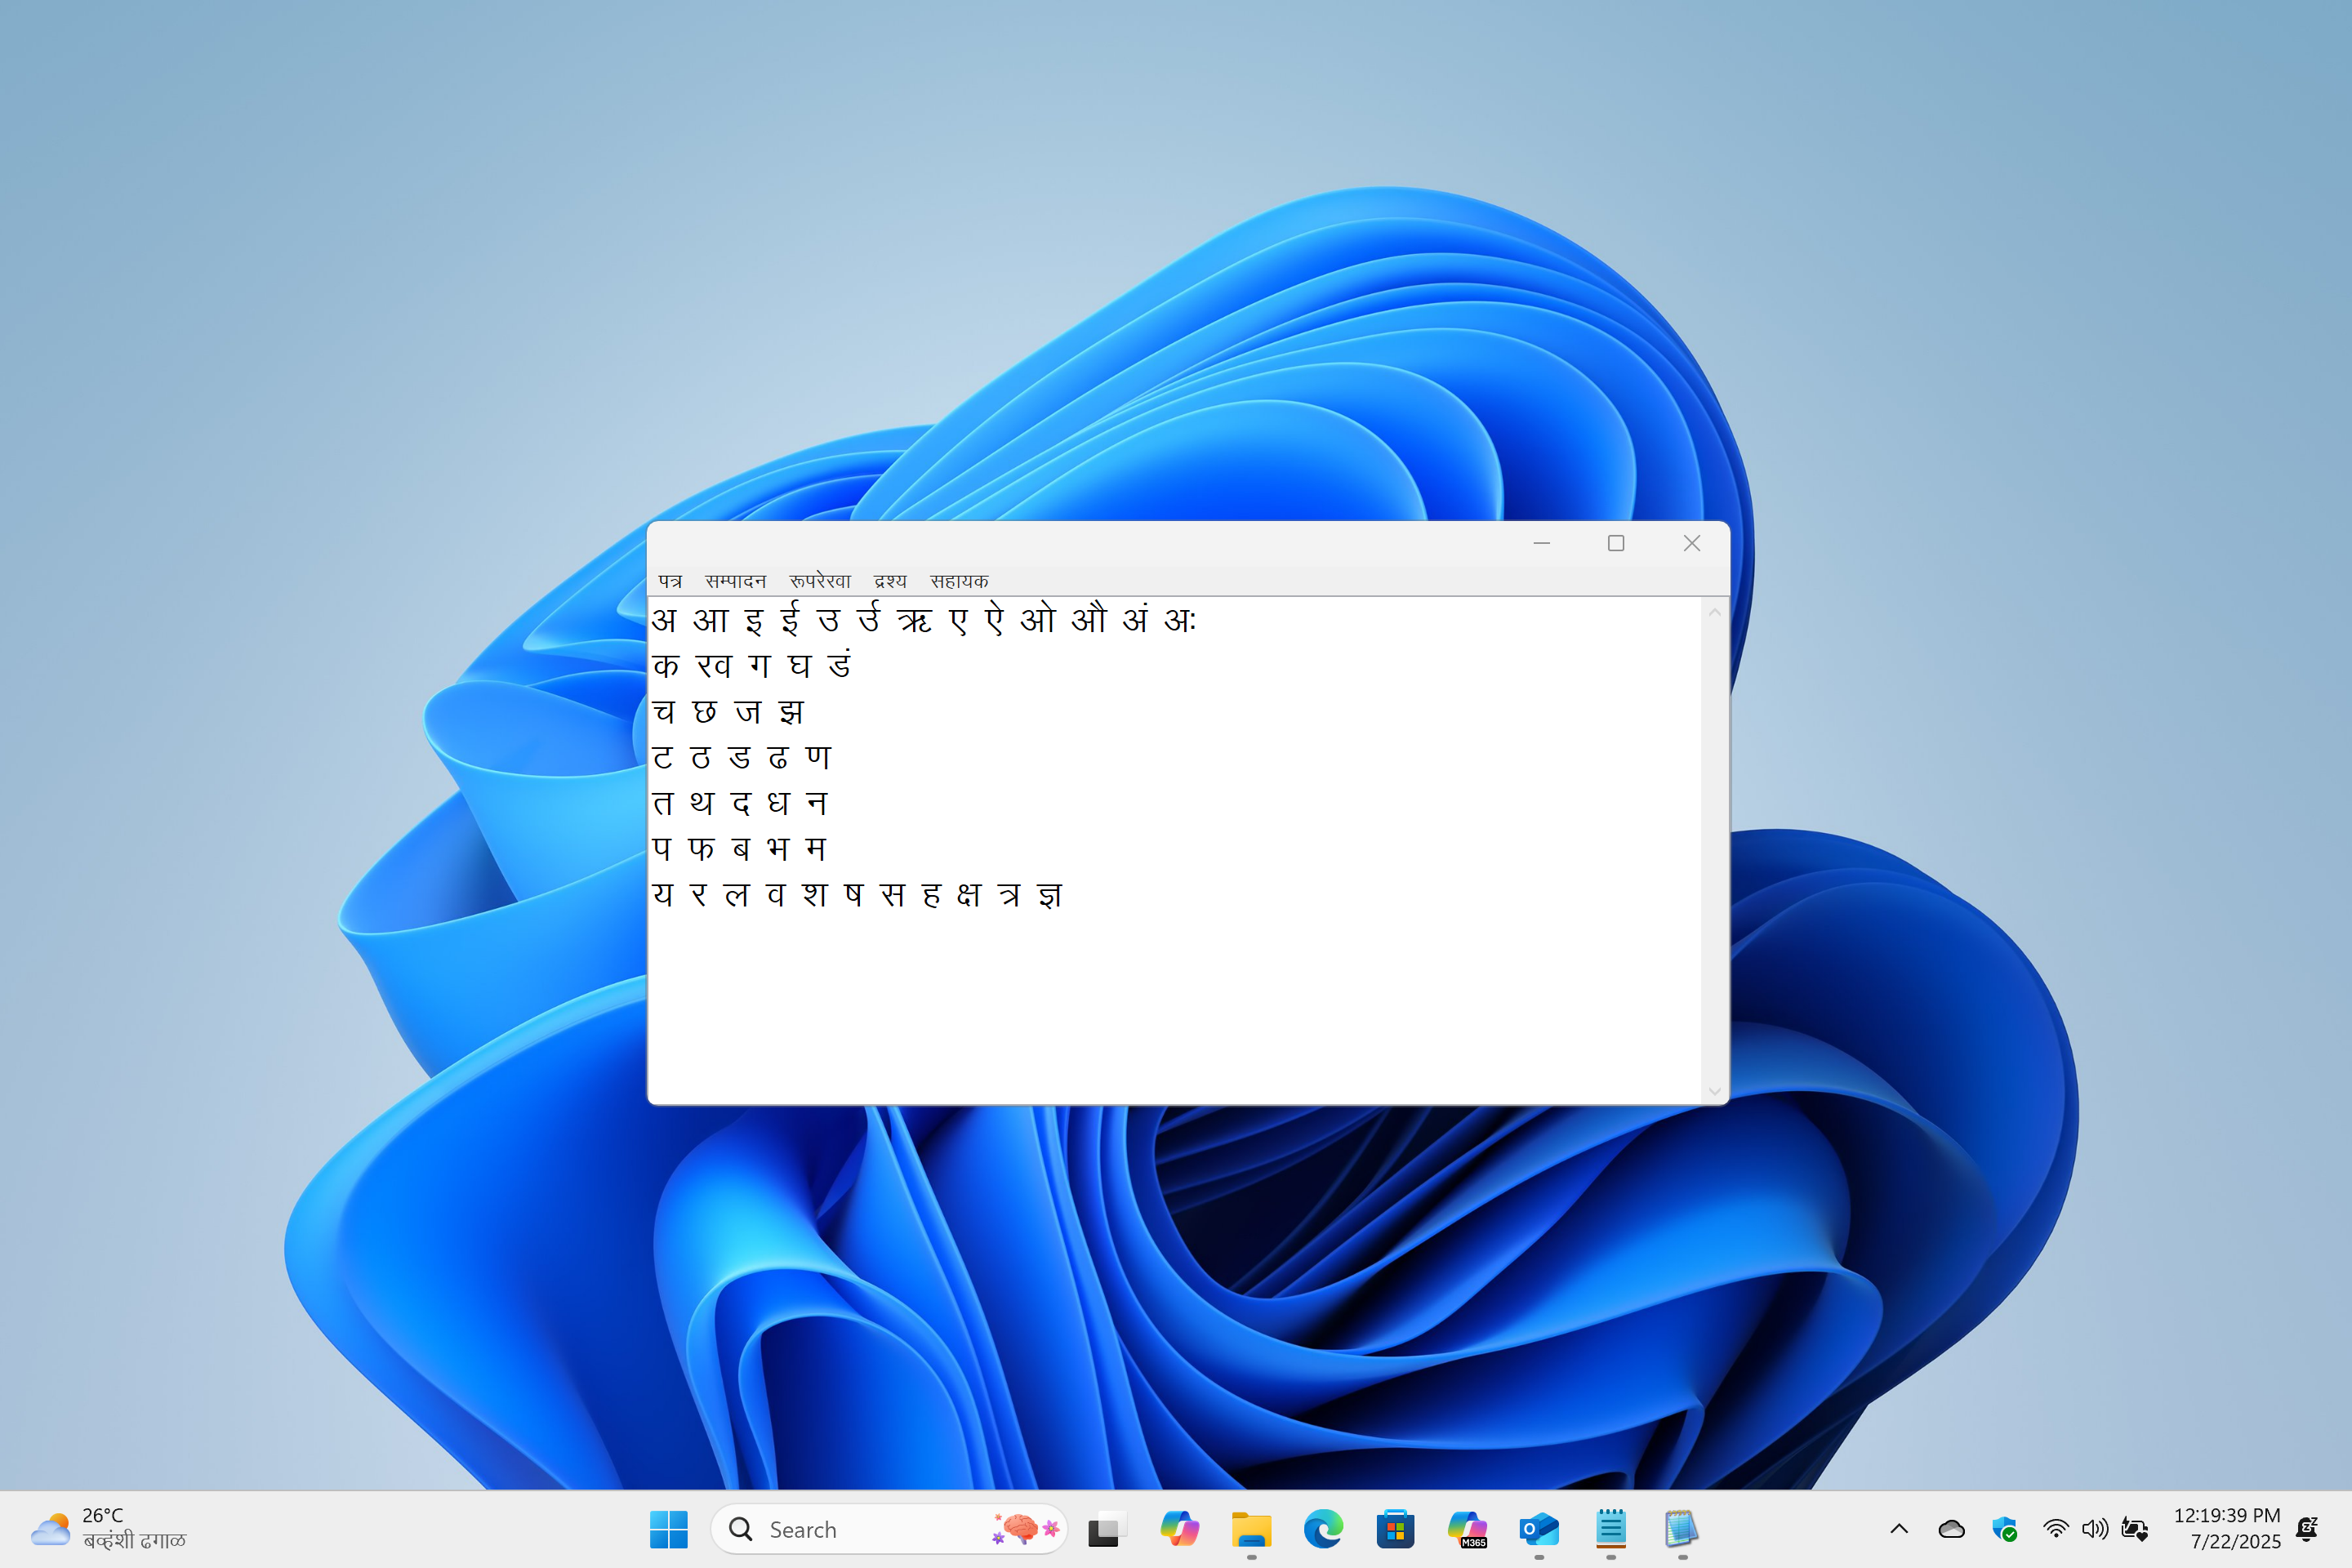Click the scrollbar up arrow
The image size is (2352, 1568).
[1714, 612]
